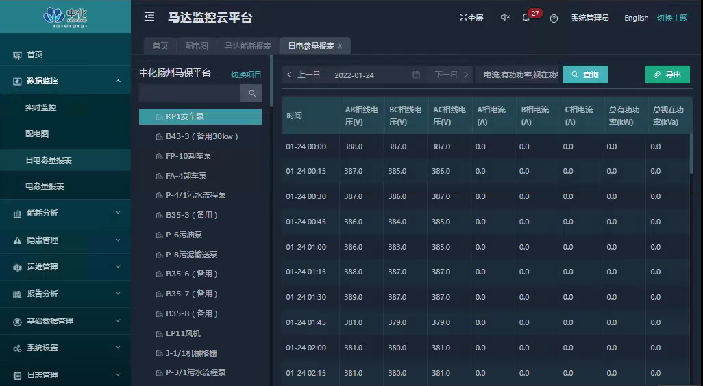
Task: Open the parameter selection dropdown
Action: point(519,75)
